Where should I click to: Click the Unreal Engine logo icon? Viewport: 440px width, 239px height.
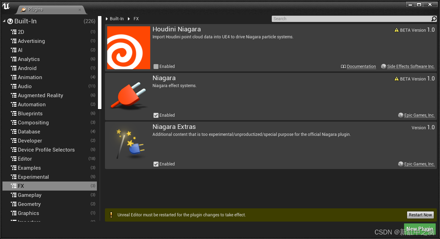click(x=6, y=7)
